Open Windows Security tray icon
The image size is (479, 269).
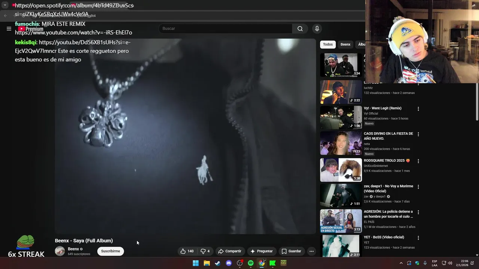417,263
